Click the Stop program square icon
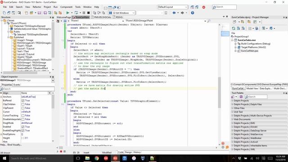 coord(88,13)
